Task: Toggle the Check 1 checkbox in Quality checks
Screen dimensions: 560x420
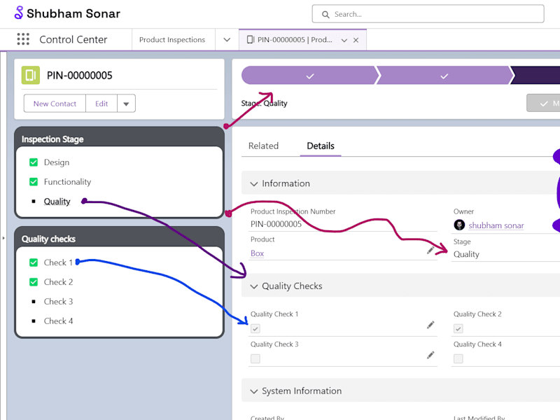Action: pyautogui.click(x=34, y=262)
